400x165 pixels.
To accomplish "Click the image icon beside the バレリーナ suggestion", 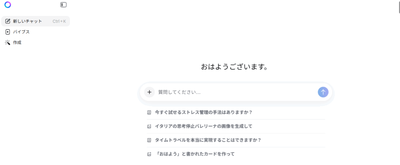I will tap(149, 126).
